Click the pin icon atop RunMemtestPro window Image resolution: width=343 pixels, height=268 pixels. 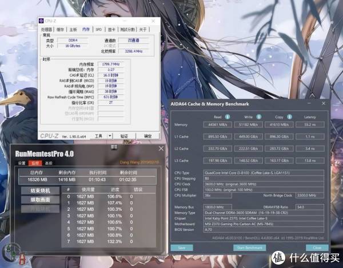click(114, 147)
